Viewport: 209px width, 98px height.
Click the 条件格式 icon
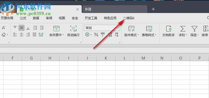click(131, 29)
